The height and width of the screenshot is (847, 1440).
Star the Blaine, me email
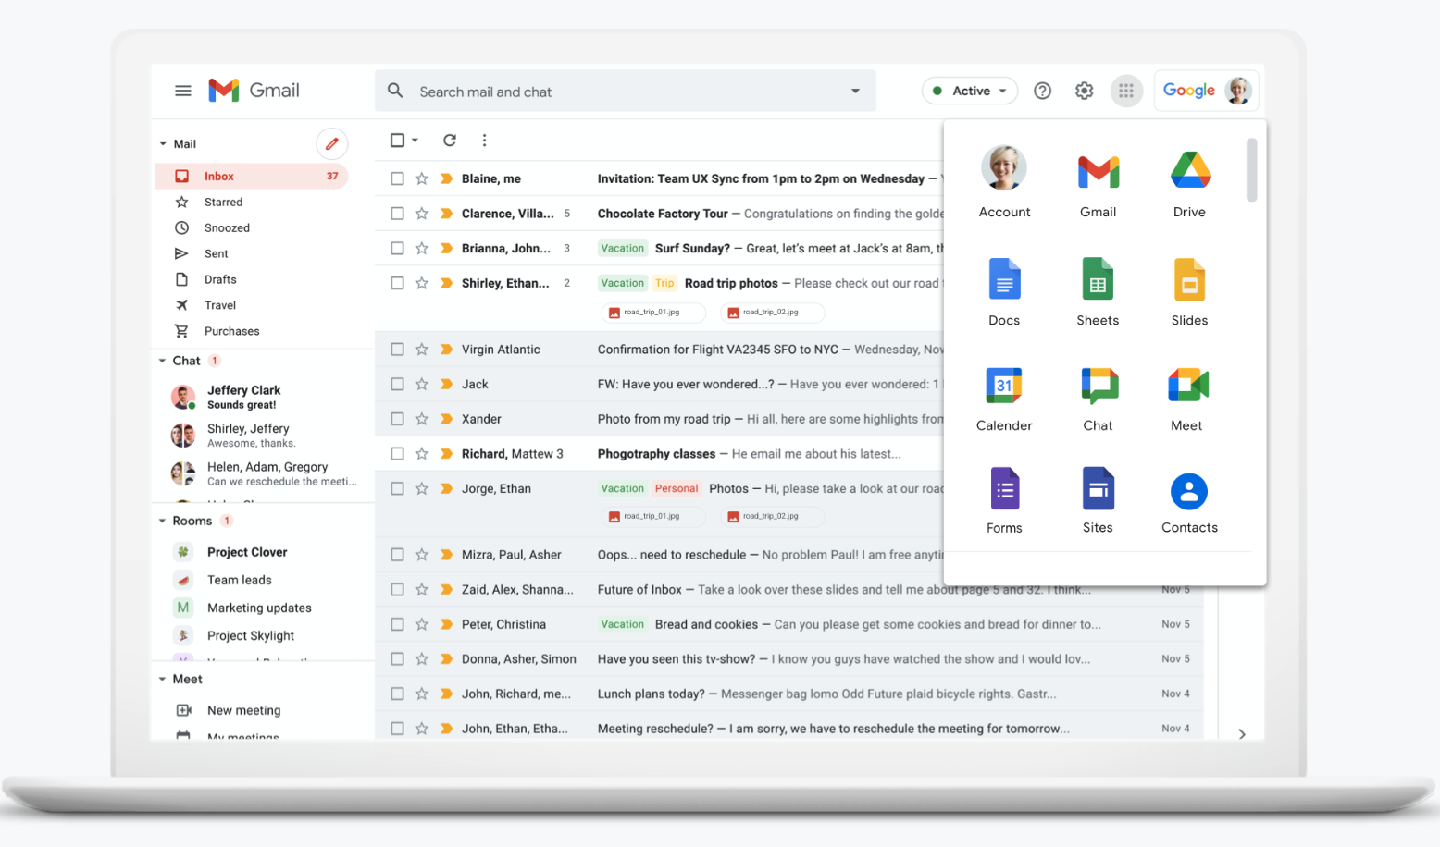pos(422,178)
